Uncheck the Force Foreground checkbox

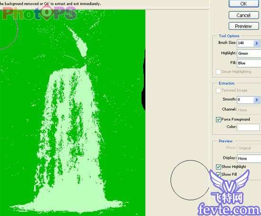pyautogui.click(x=218, y=120)
